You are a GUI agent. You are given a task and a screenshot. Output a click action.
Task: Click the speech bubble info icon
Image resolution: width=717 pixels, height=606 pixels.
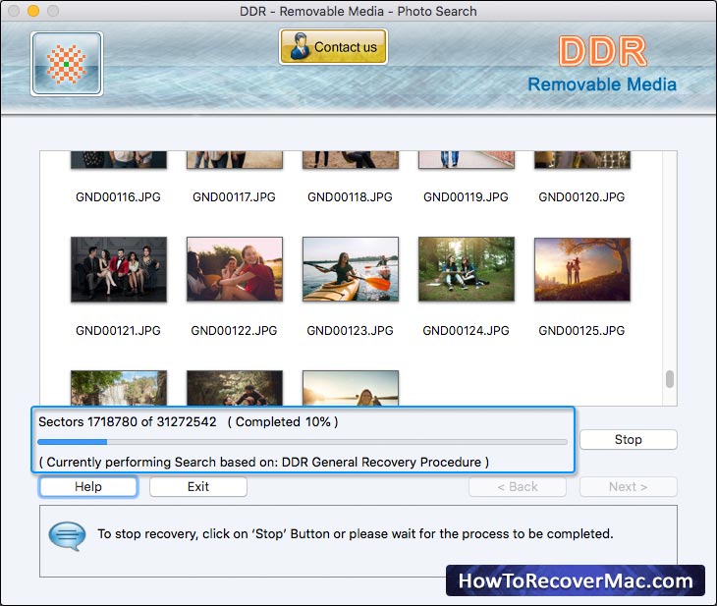(x=67, y=536)
